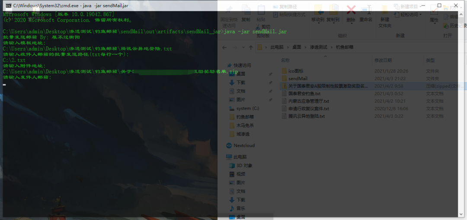The height and width of the screenshot is (220, 467).
Task: Open the cmd window system menu icon
Action: click(x=9, y=5)
